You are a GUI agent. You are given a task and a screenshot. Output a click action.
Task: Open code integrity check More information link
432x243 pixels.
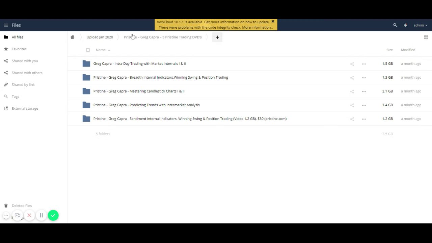pos(258,27)
